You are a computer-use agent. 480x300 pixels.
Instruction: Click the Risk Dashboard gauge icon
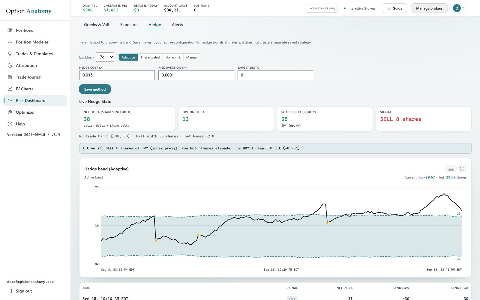click(x=10, y=100)
